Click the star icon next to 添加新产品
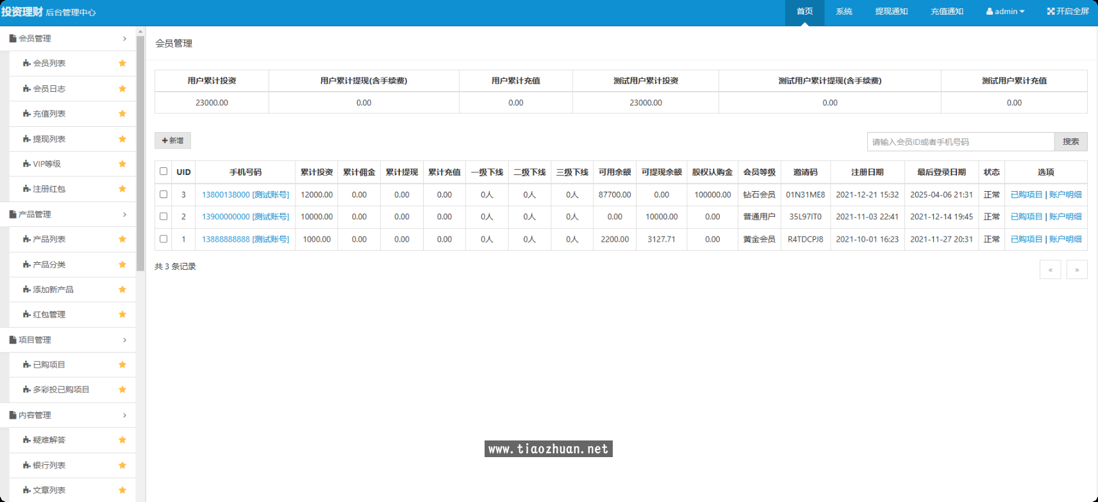This screenshot has height=502, width=1098. coord(122,289)
